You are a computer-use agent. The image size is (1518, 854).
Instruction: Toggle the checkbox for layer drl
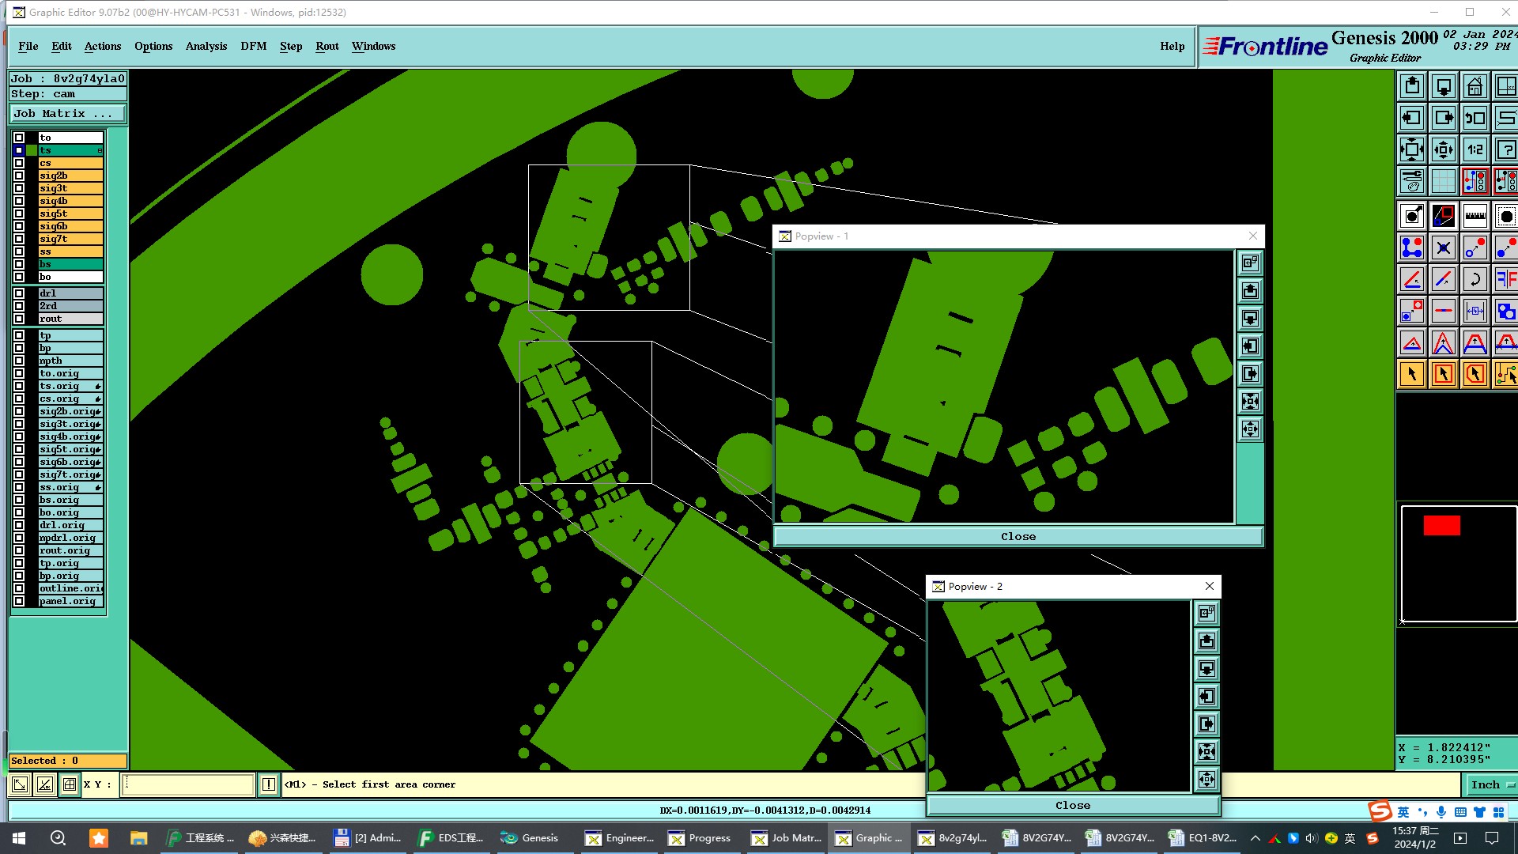coord(19,293)
